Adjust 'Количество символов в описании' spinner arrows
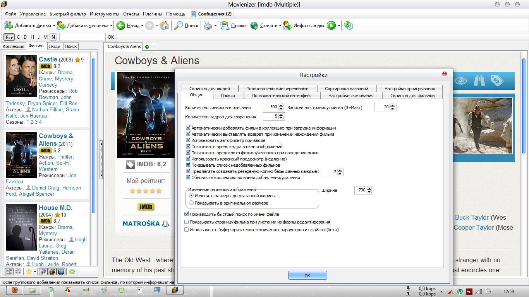The width and height of the screenshot is (529, 297). click(x=282, y=107)
